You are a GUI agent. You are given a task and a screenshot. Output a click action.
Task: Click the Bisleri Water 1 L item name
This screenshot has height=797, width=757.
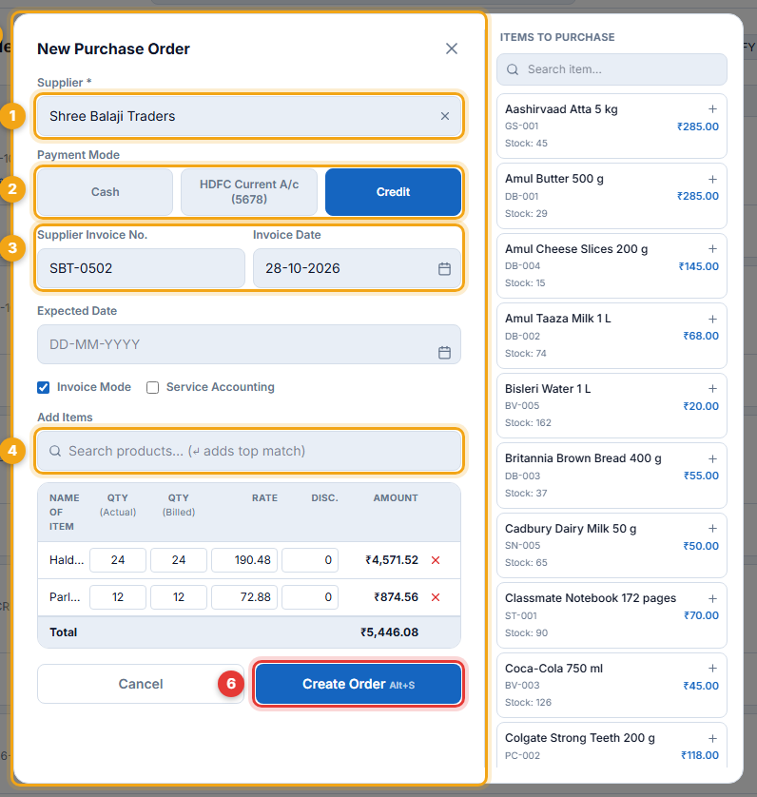pos(548,389)
